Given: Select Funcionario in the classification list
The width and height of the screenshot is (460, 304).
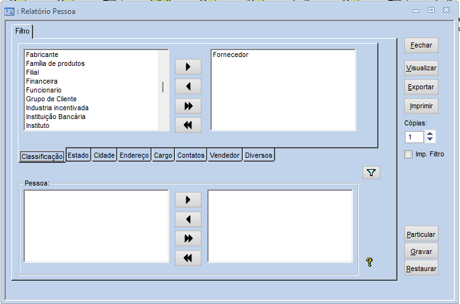Looking at the screenshot, I should point(44,90).
